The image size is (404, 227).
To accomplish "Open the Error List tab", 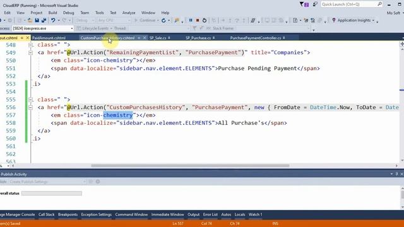I will 210,214.
